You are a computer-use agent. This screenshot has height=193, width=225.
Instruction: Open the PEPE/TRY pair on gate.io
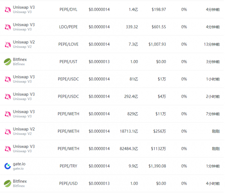pos(68,166)
